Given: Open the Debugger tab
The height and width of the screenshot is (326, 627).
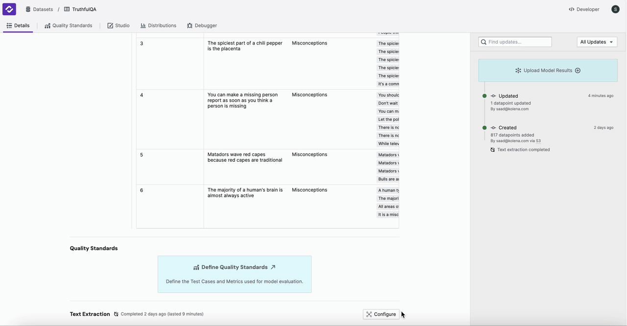Looking at the screenshot, I should coord(202,25).
